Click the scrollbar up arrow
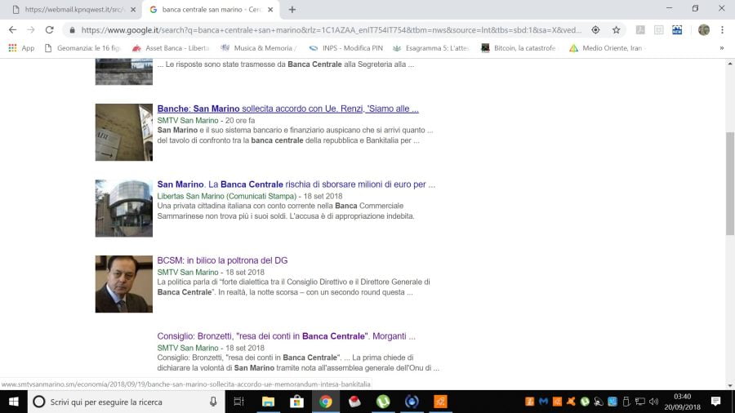Viewport: 735px width, 413px height. pos(730,63)
